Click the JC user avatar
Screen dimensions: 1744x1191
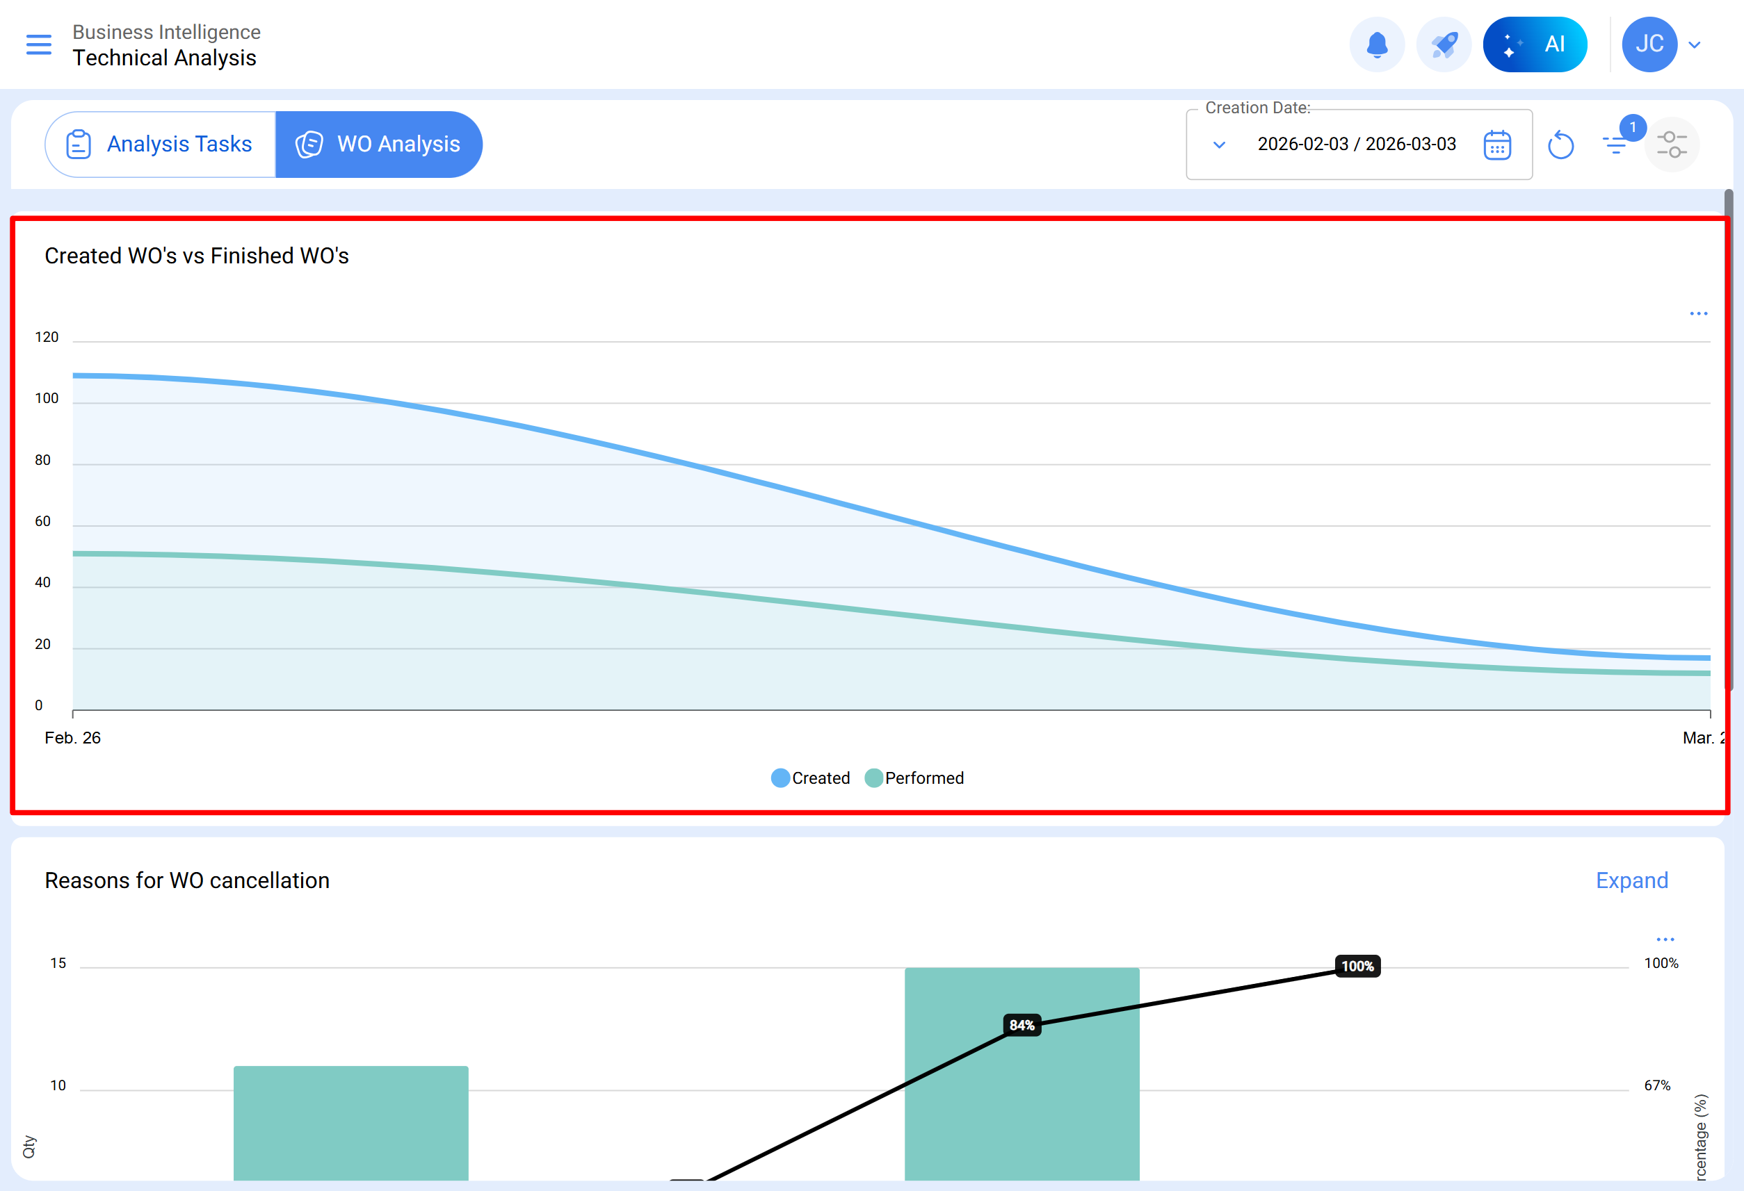pyautogui.click(x=1649, y=45)
